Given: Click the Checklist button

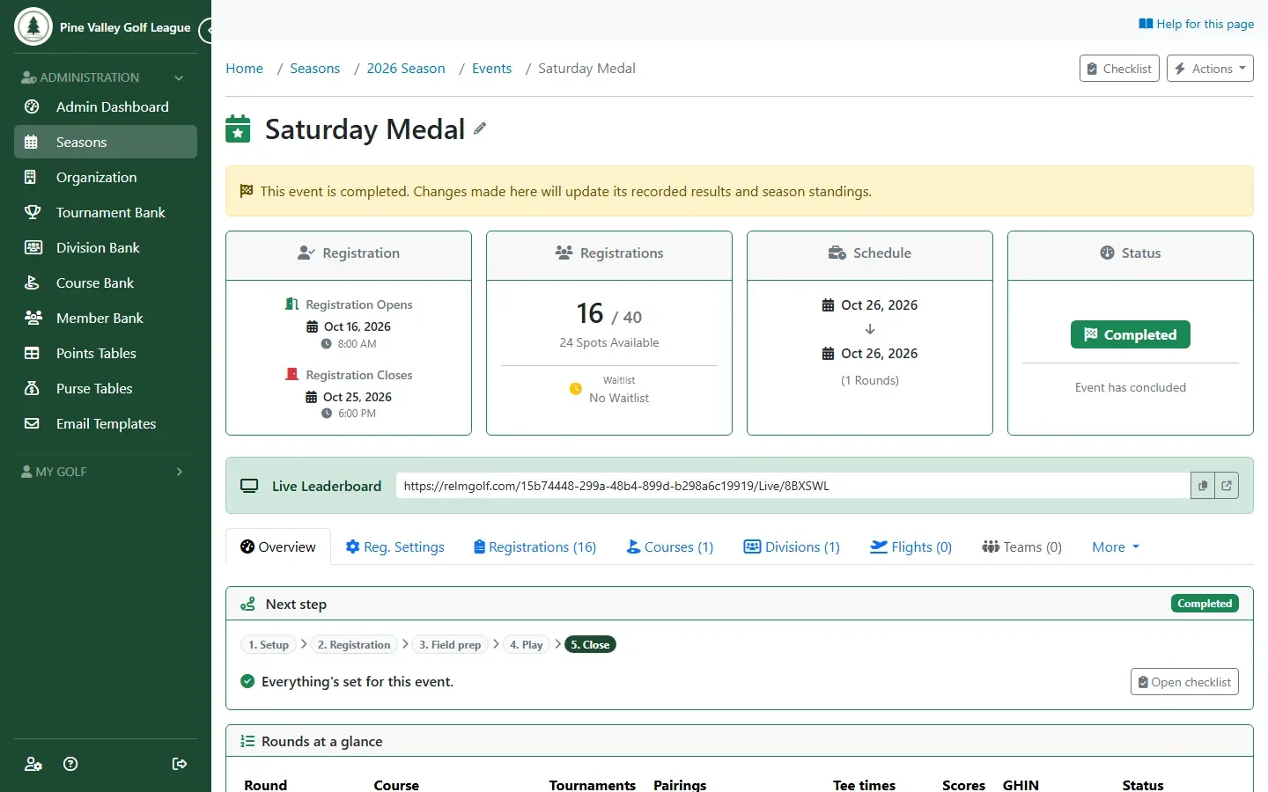Looking at the screenshot, I should pos(1119,69).
